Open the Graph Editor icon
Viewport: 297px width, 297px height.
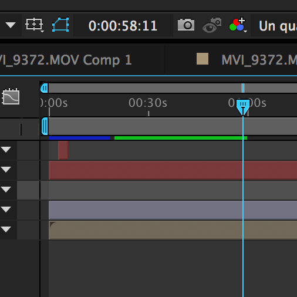(x=11, y=96)
